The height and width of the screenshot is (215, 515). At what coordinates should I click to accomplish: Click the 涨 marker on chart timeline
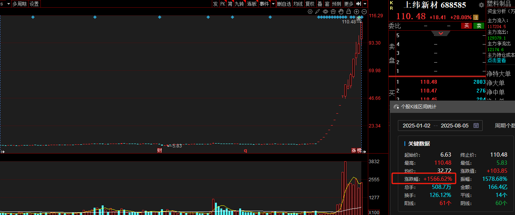coord(354,150)
